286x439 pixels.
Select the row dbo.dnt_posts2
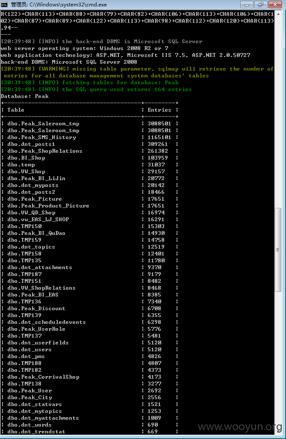[x=89, y=192]
